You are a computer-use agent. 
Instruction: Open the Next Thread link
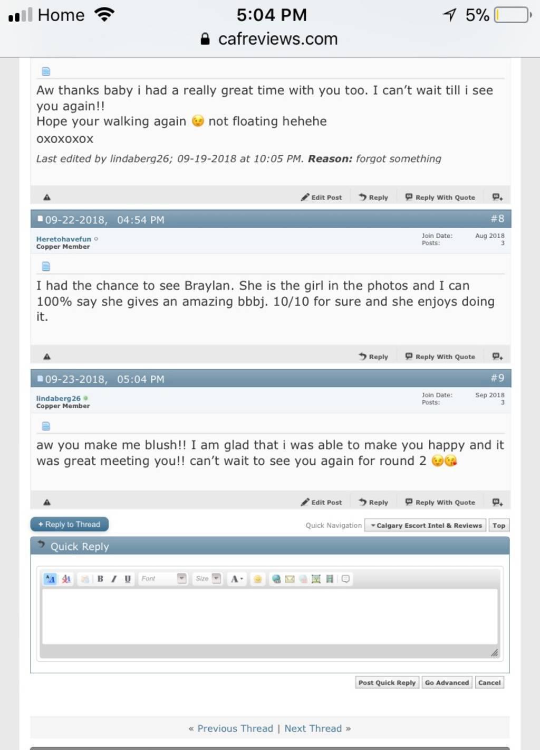click(313, 728)
